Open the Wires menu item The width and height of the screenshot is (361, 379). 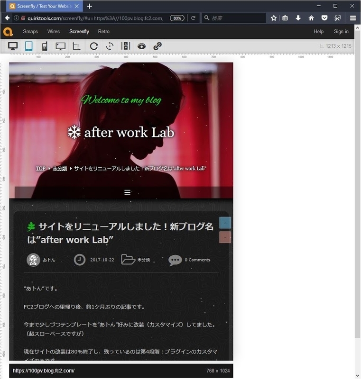54,31
